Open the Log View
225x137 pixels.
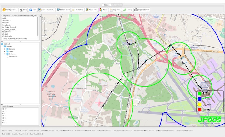pos(115,10)
